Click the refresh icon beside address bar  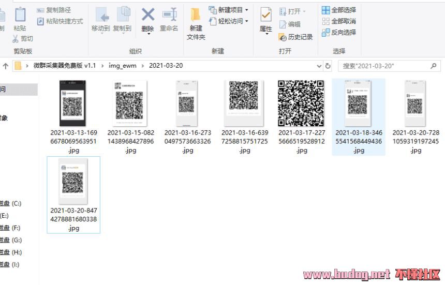(328, 66)
